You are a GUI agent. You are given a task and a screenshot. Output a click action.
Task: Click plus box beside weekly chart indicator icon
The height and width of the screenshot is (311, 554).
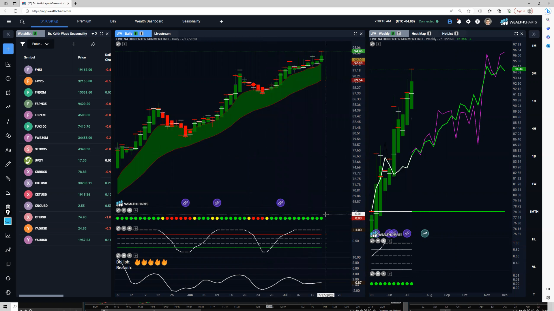click(378, 44)
